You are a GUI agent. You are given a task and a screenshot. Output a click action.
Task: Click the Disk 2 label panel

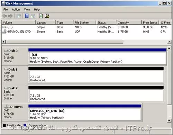point(15,93)
